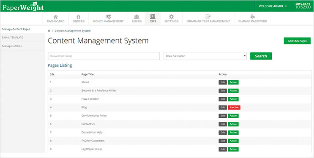Click the PaperWeight logo
This screenshot has width=314, height=158.
click(x=23, y=6)
